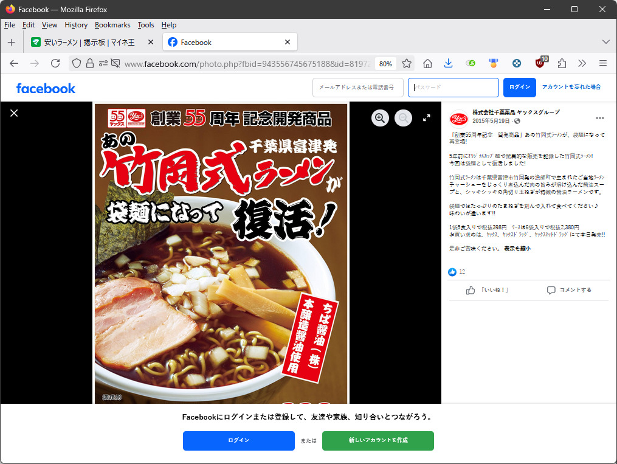Collapse post text with 表示を縮小
617x464 pixels.
click(x=517, y=249)
